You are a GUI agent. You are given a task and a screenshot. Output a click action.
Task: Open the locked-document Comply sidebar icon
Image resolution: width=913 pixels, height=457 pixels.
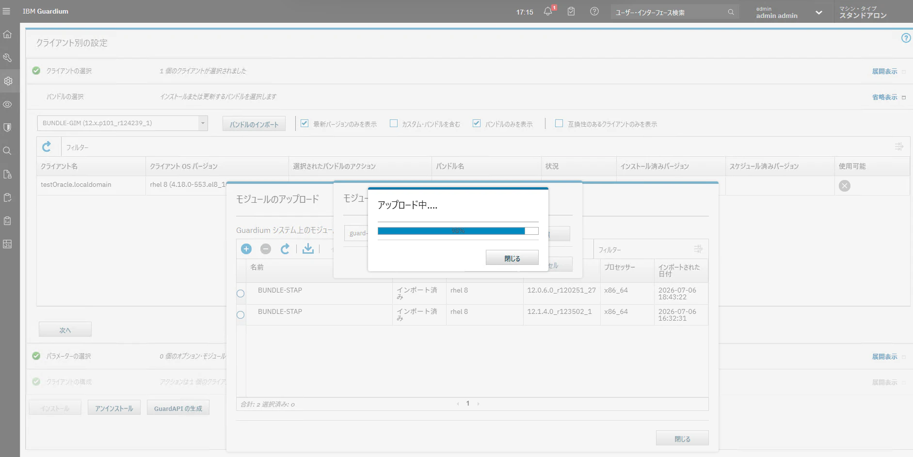[7, 174]
